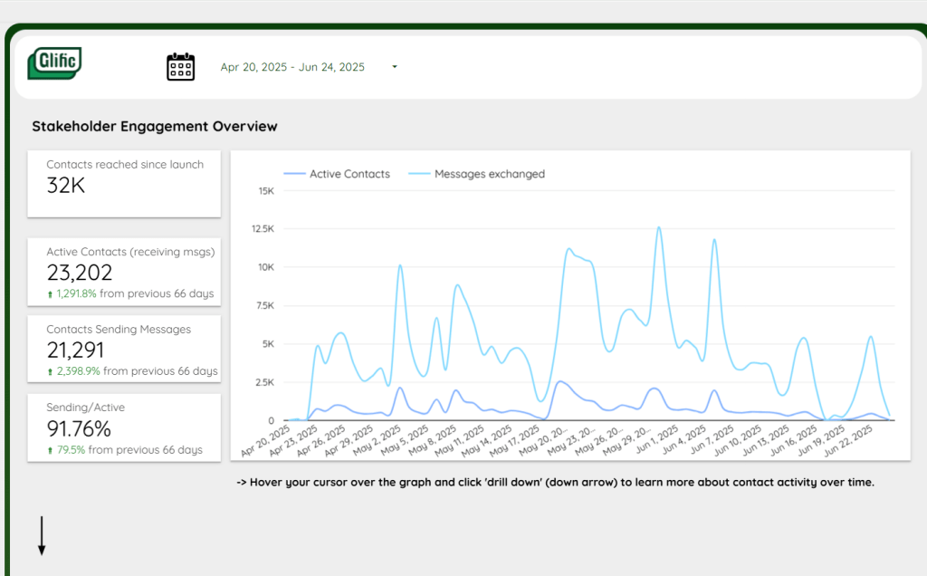Click the May 2, 2025 axis label
Image resolution: width=927 pixels, height=576 pixels.
(x=378, y=441)
